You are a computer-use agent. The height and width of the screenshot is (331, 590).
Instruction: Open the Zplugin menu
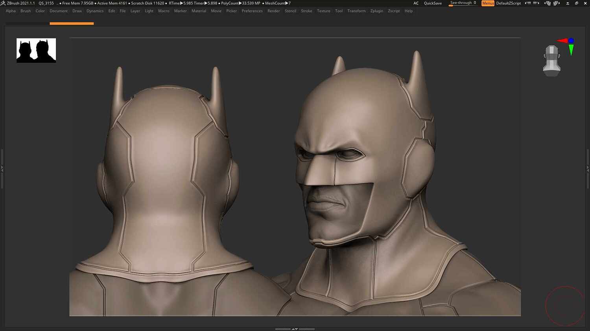[x=376, y=11]
